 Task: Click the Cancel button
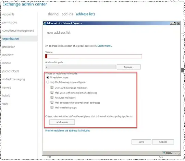[163, 142]
